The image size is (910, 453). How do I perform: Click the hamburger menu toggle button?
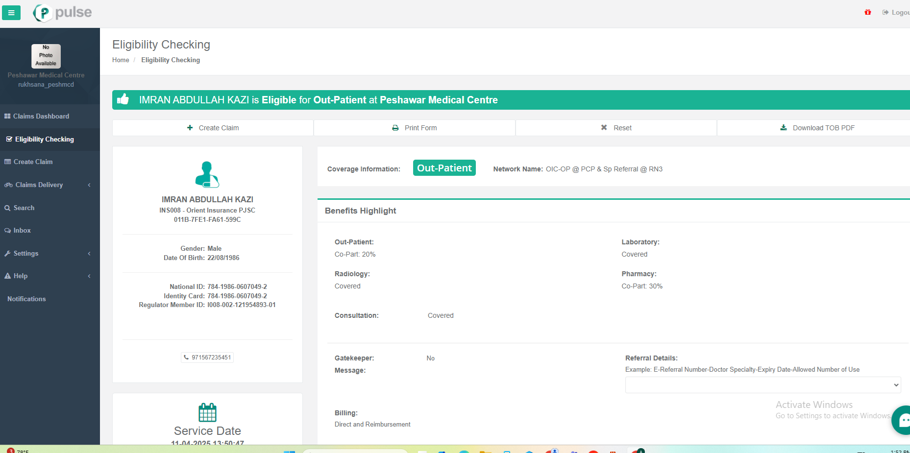pos(11,13)
